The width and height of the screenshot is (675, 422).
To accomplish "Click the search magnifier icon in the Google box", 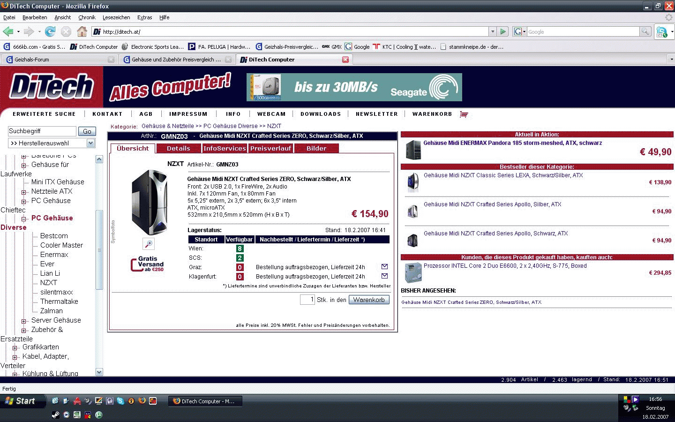I will click(645, 31).
